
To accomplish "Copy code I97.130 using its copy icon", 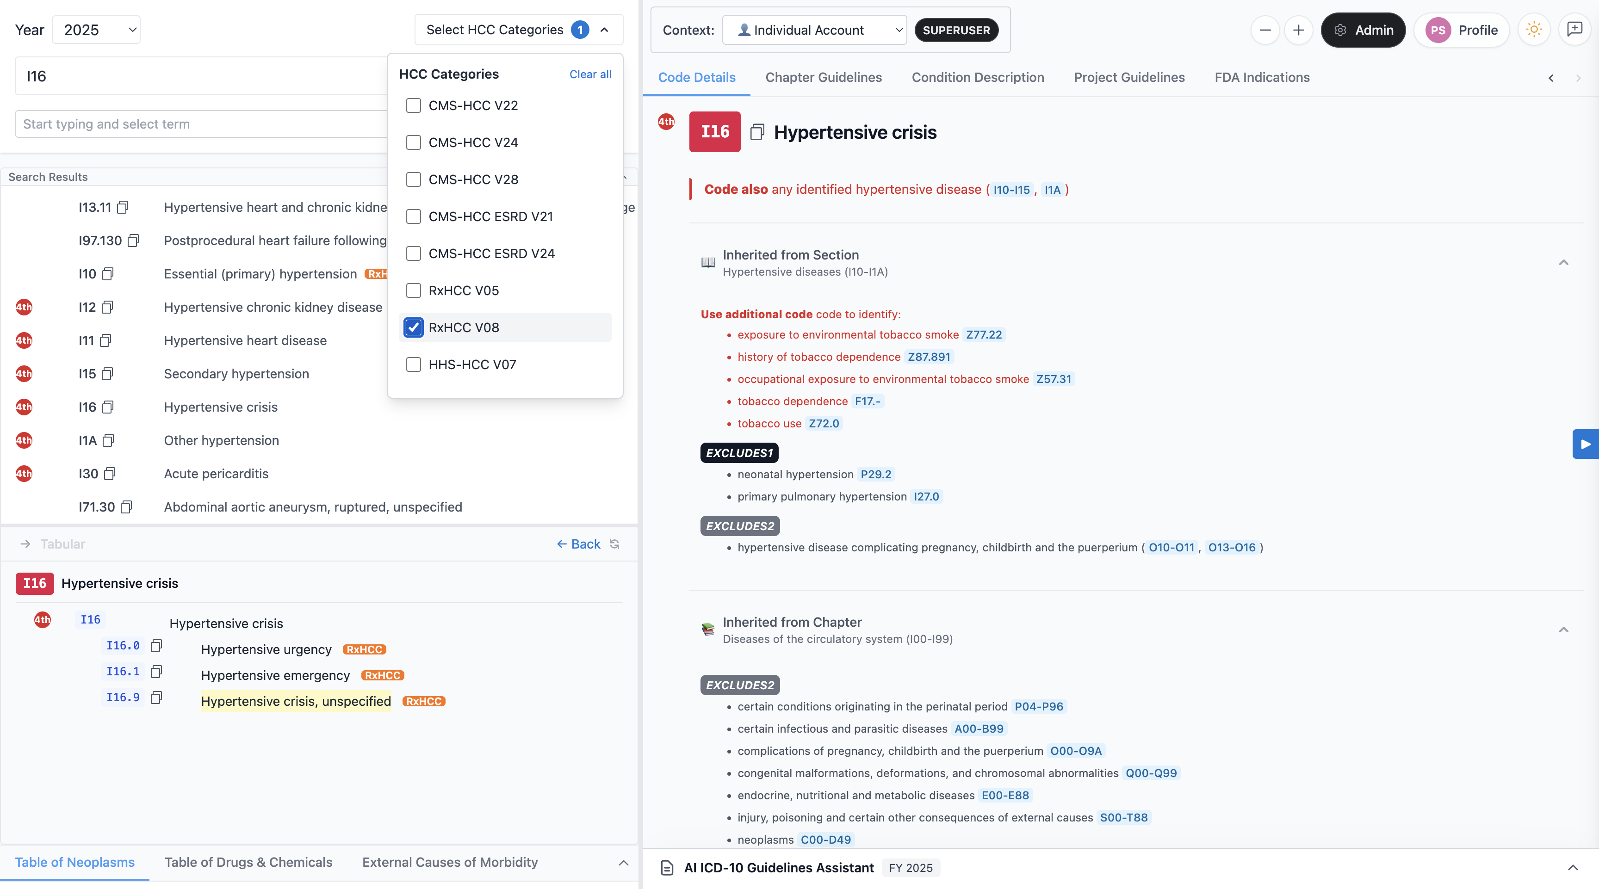I will [x=133, y=241].
